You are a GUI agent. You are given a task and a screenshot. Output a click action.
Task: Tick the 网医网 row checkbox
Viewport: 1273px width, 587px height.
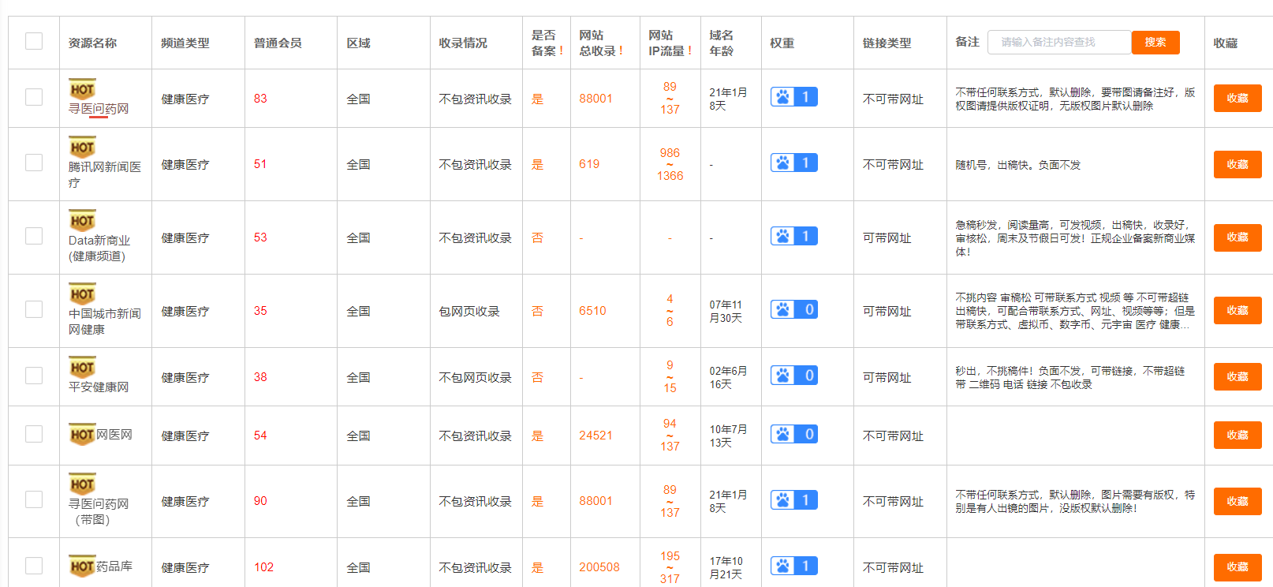pos(34,434)
